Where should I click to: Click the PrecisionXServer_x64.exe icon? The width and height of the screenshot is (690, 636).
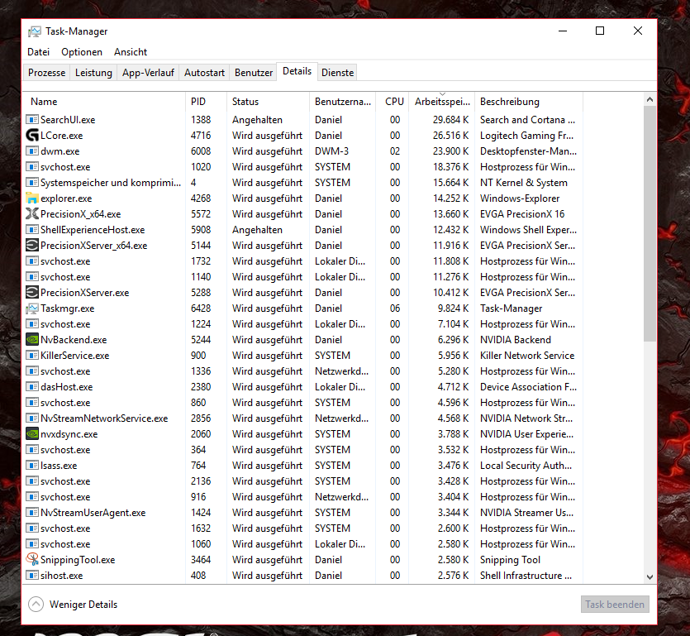[32, 246]
